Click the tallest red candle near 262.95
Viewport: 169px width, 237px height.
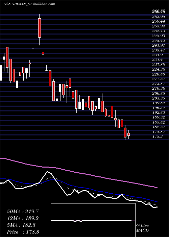coord(40,28)
